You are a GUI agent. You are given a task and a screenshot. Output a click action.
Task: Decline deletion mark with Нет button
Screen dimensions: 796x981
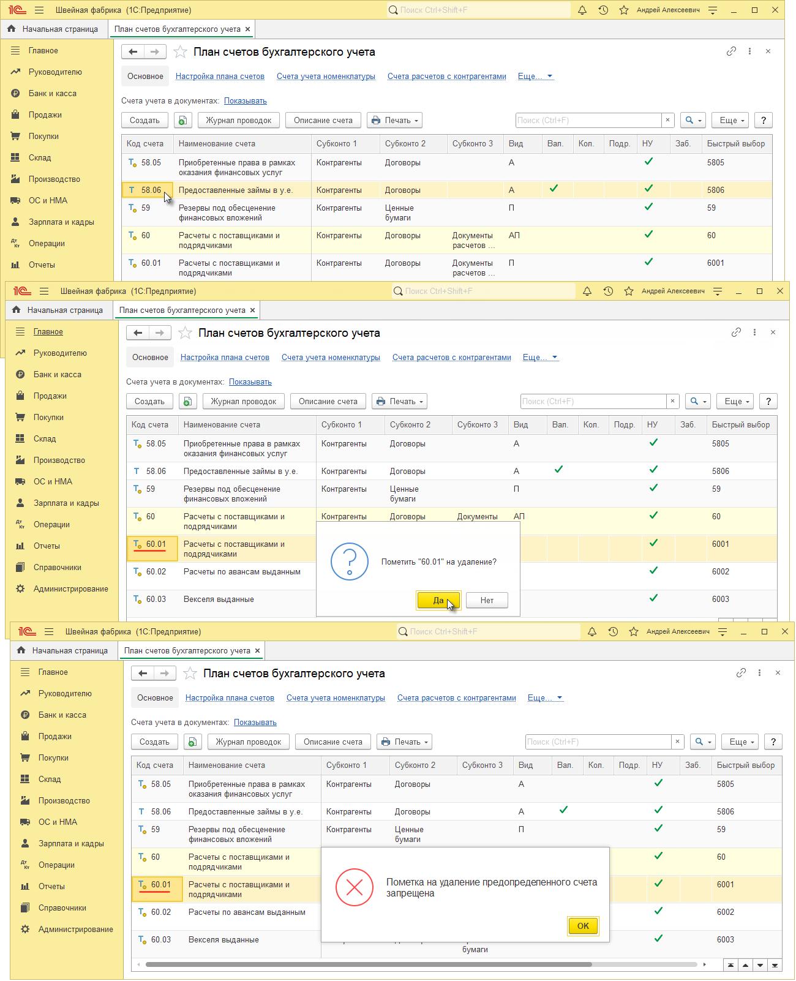tap(487, 601)
